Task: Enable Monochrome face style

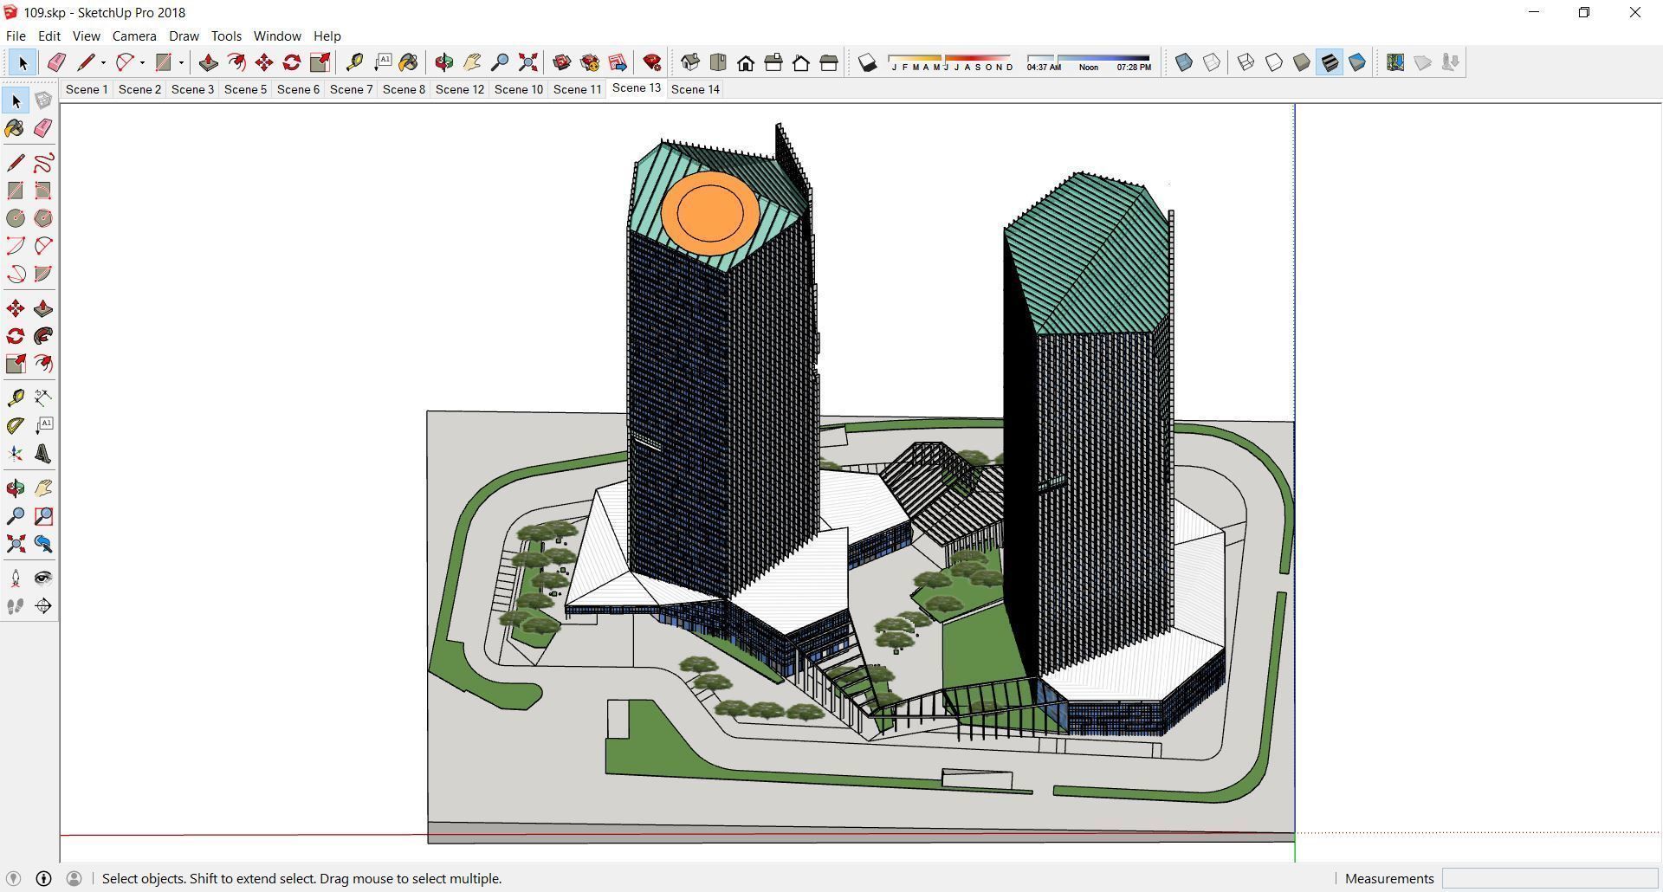Action: (1357, 62)
